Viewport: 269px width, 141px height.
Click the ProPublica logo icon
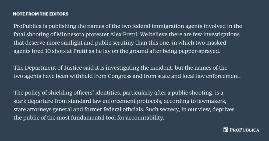click(226, 130)
